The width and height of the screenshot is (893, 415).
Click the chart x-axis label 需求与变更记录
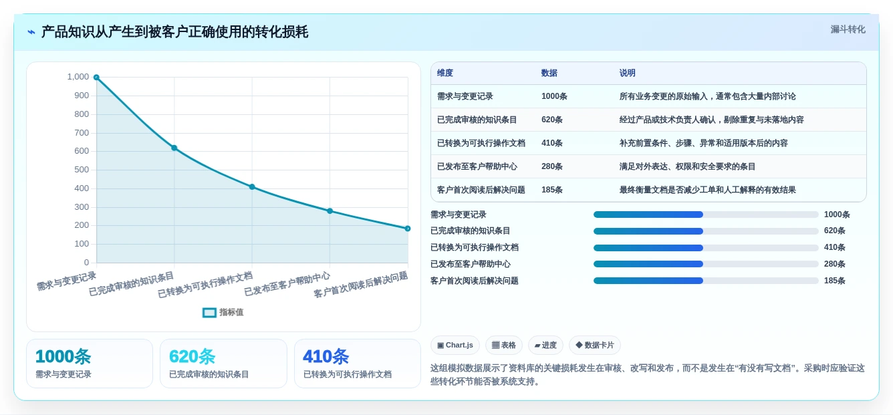click(x=67, y=281)
